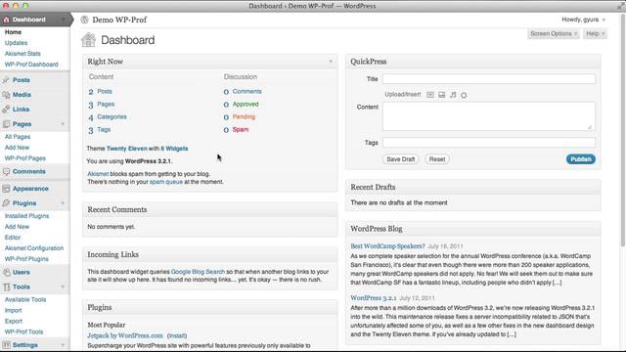Focus the QuickPress Tags field
Viewport: 626px width, 352px height.
tap(489, 143)
